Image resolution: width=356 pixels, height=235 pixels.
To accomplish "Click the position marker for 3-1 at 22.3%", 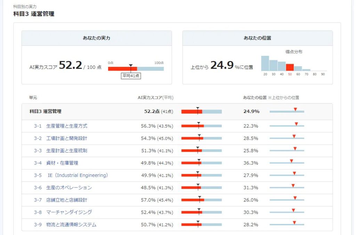I will (x=296, y=124).
